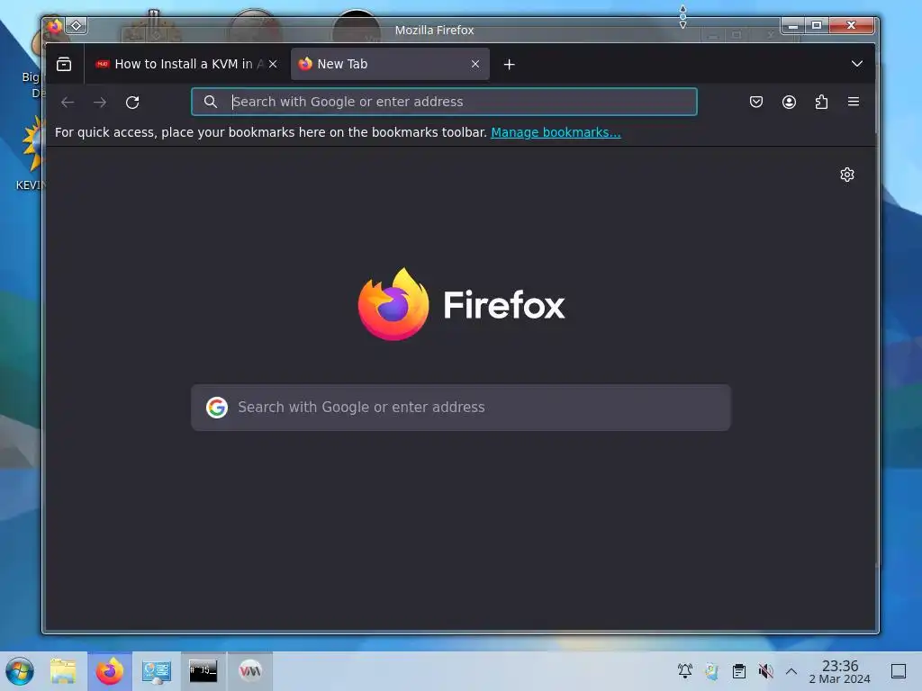Reload the current page
This screenshot has width=922, height=691.
pos(132,103)
